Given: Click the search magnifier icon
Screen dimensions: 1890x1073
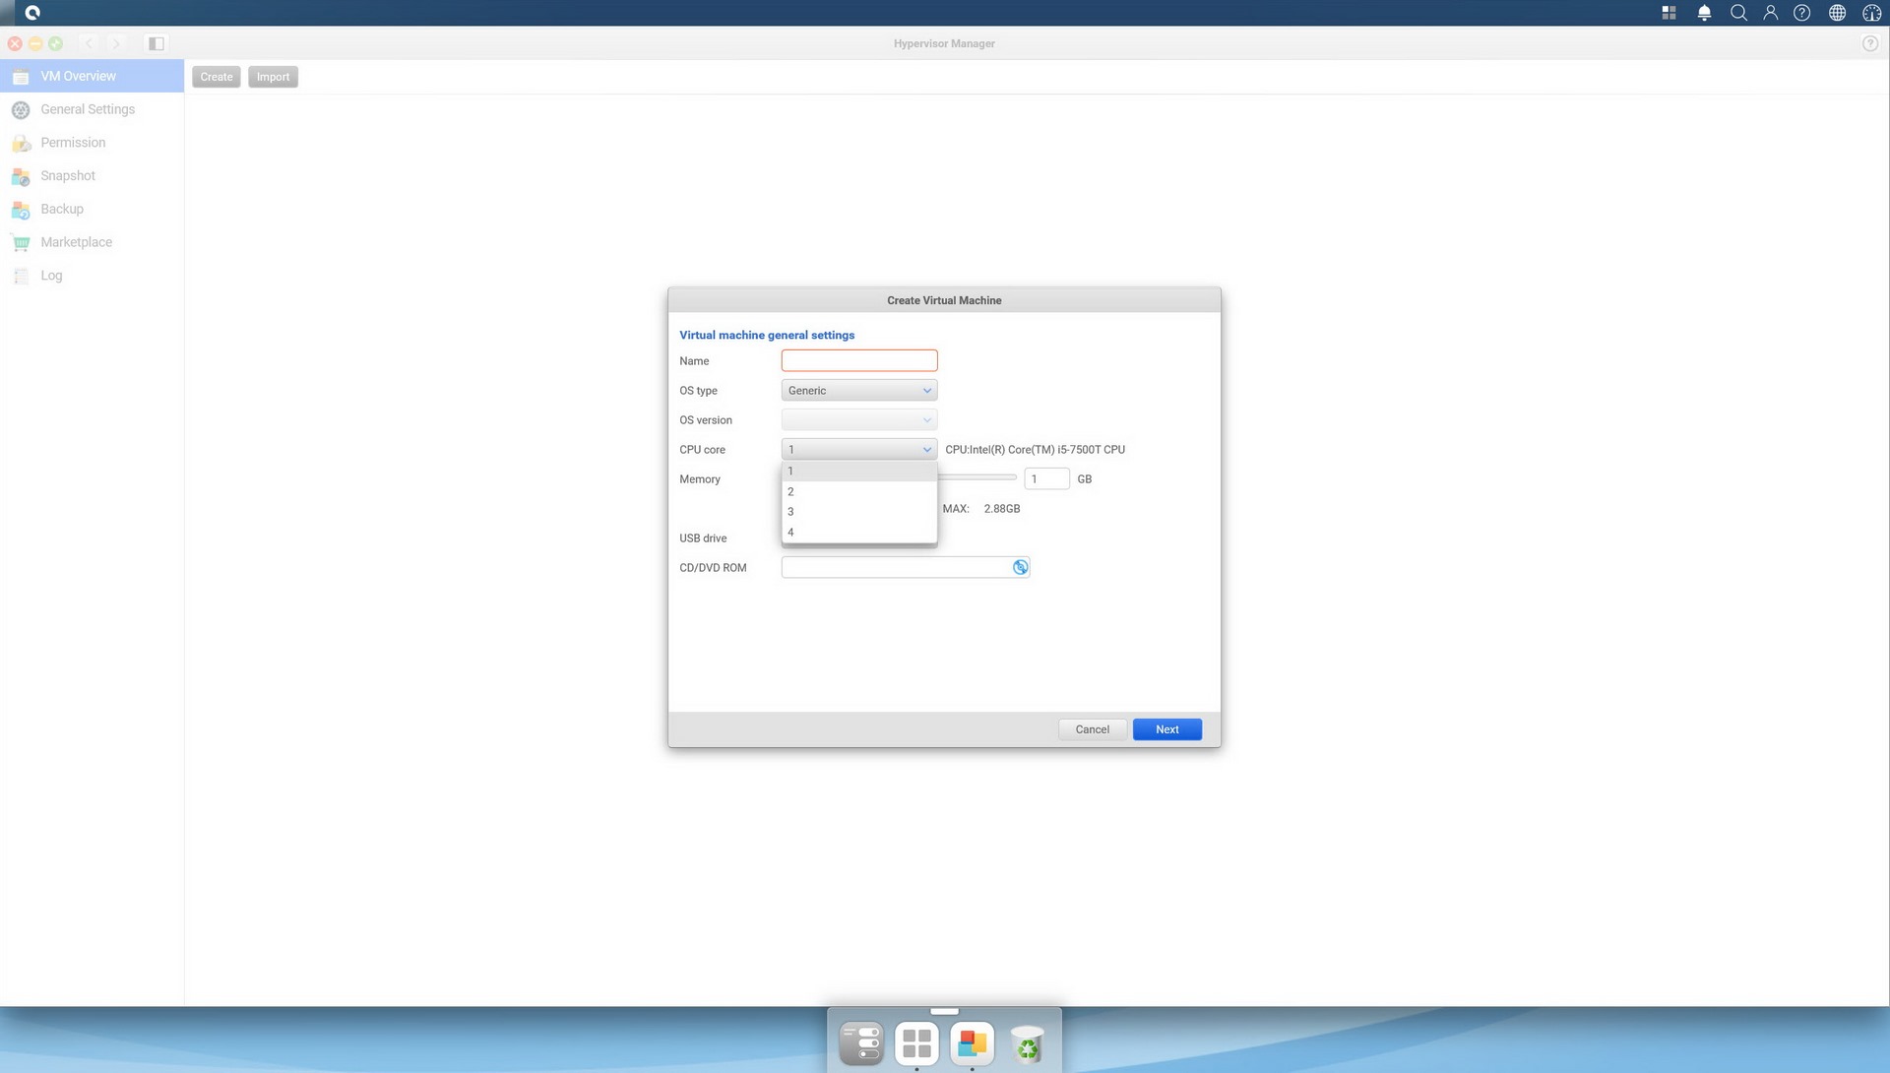Looking at the screenshot, I should [1738, 13].
